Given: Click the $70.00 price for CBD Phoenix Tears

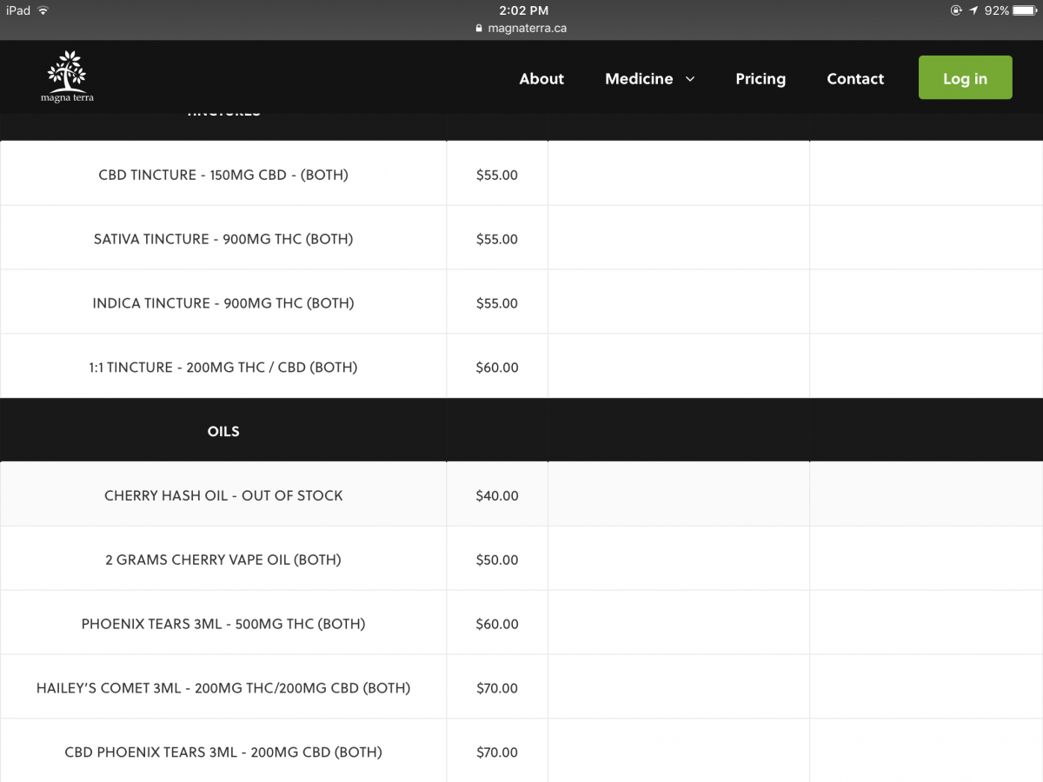Looking at the screenshot, I should point(497,752).
